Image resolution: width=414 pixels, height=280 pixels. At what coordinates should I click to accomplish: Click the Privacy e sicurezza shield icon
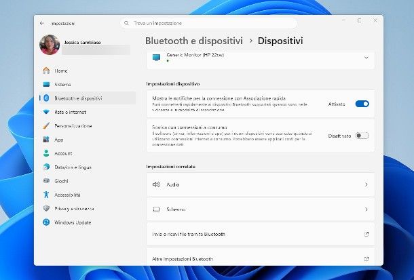coord(46,208)
